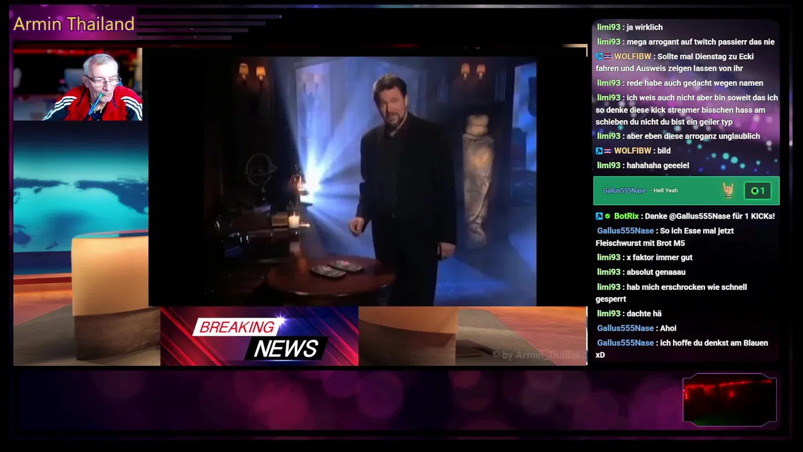
Task: Click the 'Armin Thailand' channel title
Action: (74, 24)
